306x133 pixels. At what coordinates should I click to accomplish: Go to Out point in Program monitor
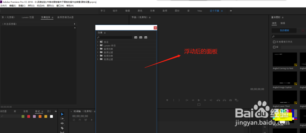tap(211, 100)
